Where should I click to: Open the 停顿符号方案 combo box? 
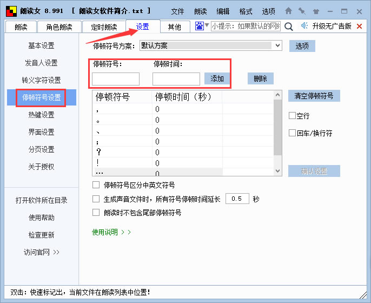(x=210, y=45)
